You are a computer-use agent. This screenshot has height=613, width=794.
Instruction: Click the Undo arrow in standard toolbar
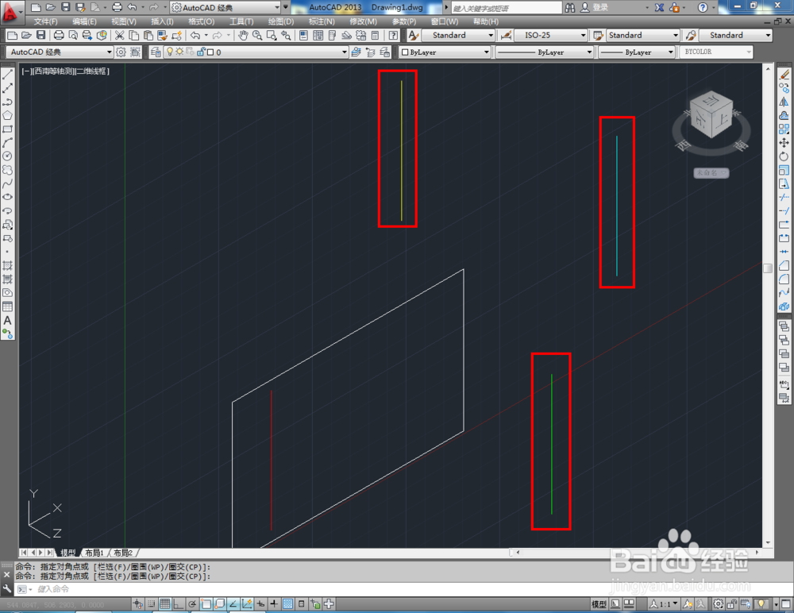tap(195, 35)
